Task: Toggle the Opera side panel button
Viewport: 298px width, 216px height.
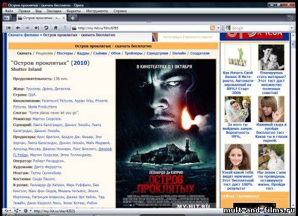Action: [7, 18]
